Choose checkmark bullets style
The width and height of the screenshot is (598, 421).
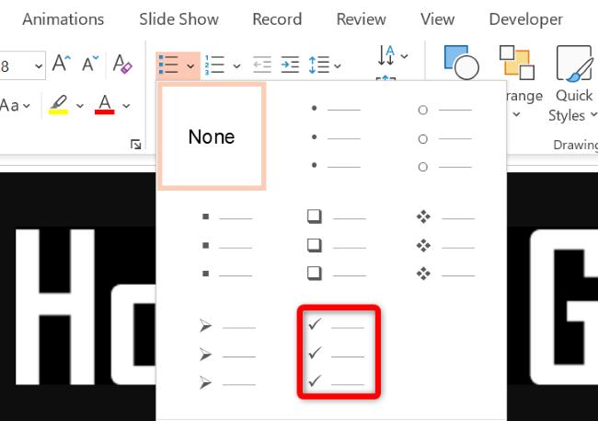pyautogui.click(x=339, y=352)
